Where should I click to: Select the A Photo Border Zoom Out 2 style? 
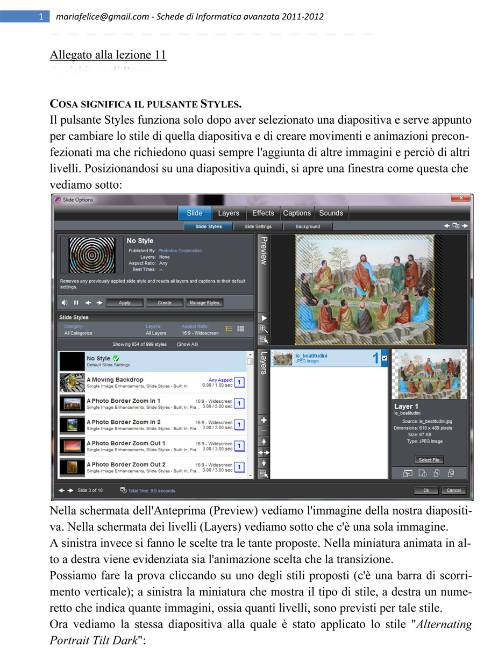click(x=152, y=467)
